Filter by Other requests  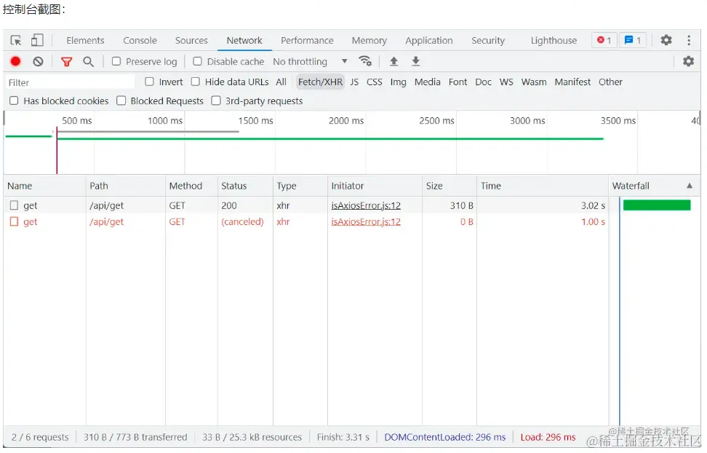[610, 82]
